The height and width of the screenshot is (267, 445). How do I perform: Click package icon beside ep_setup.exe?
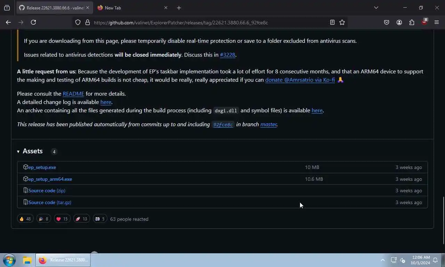[x=25, y=167]
